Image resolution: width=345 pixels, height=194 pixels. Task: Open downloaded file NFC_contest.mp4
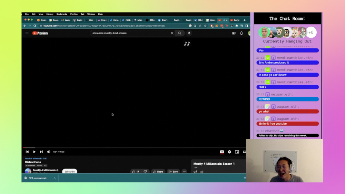point(38,178)
